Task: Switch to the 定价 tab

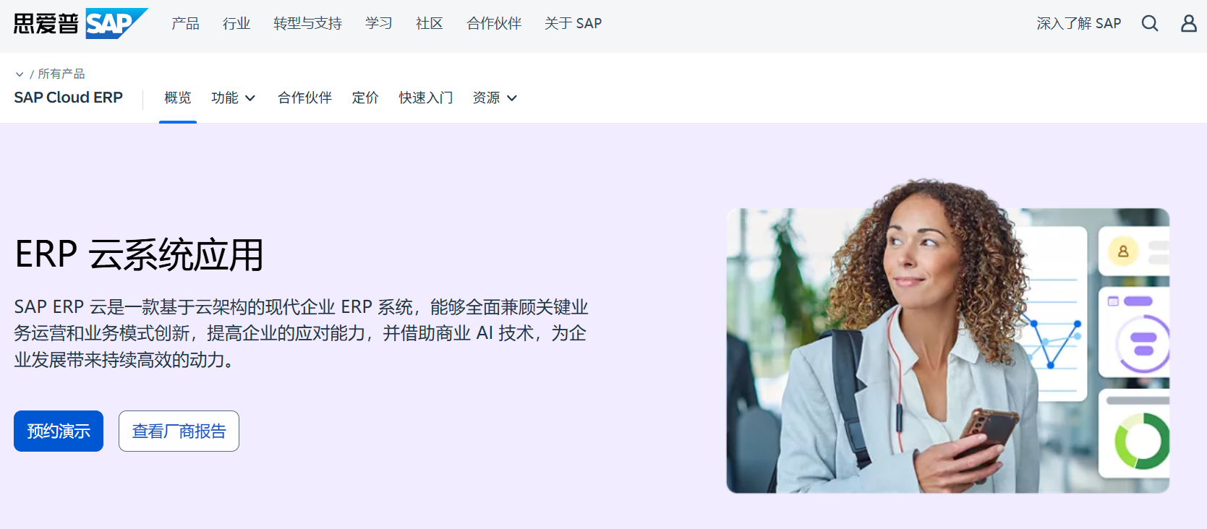Action: point(365,98)
